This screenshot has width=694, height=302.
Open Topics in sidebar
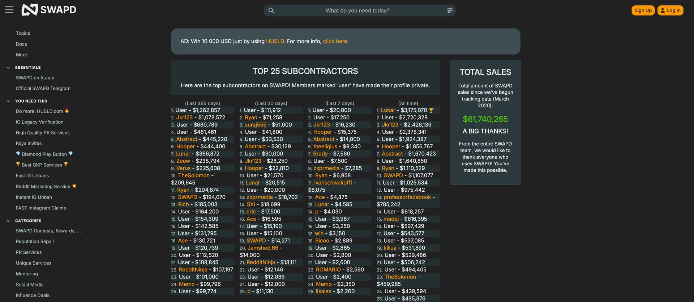(x=23, y=33)
